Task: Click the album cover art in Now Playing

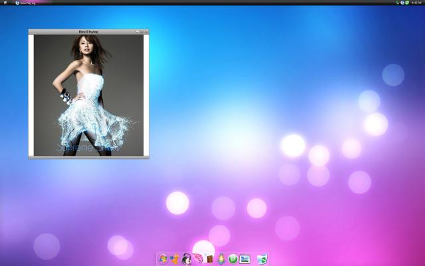Action: (x=88, y=95)
